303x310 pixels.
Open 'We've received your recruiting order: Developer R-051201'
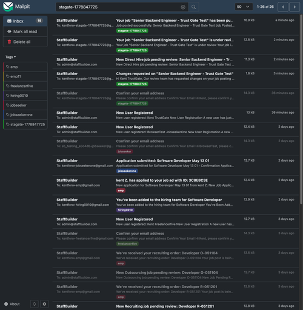(x=175, y=292)
